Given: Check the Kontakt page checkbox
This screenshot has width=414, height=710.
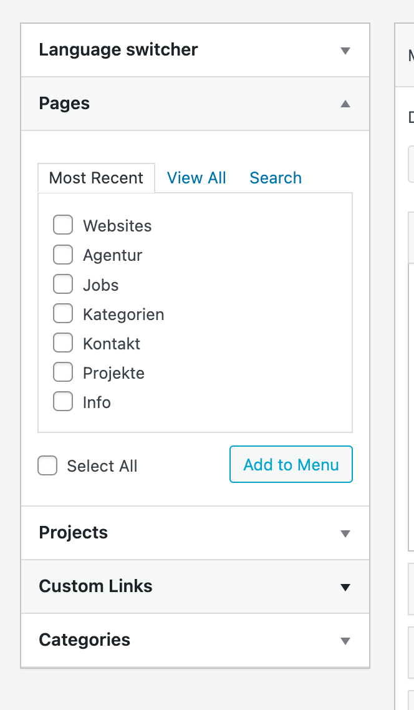Looking at the screenshot, I should click(x=63, y=343).
